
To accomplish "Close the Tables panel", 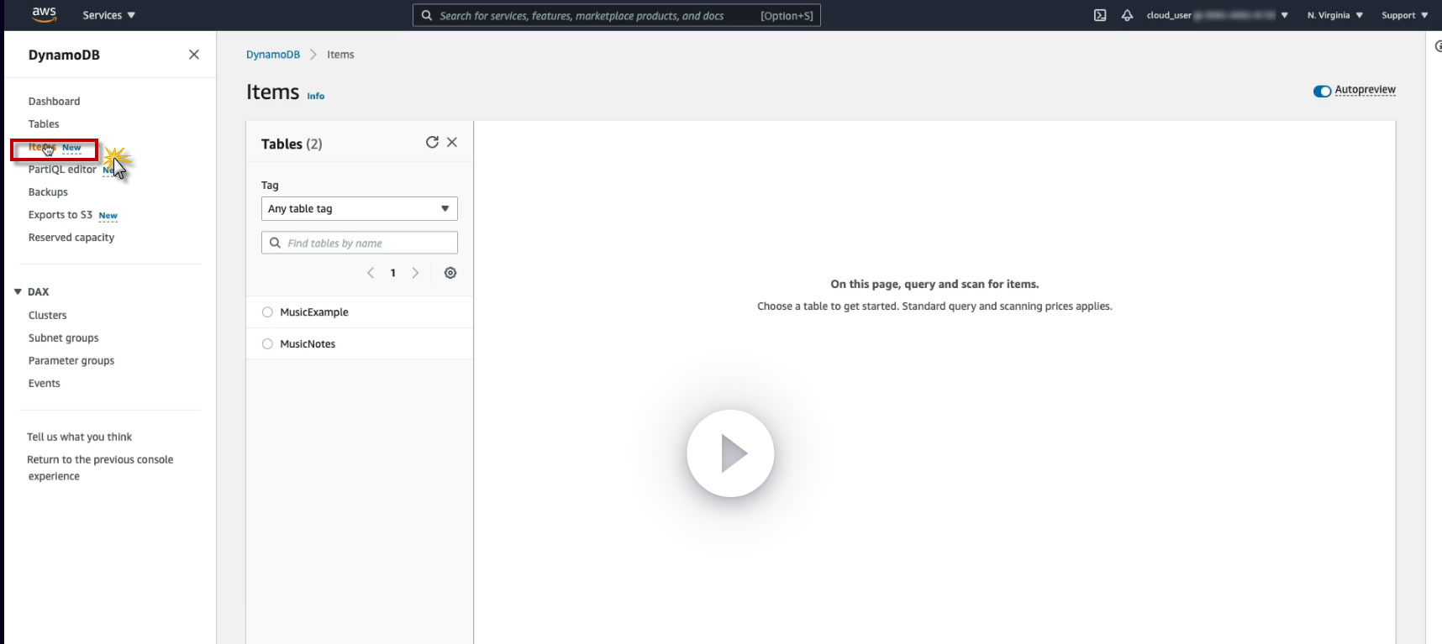I will coord(452,143).
